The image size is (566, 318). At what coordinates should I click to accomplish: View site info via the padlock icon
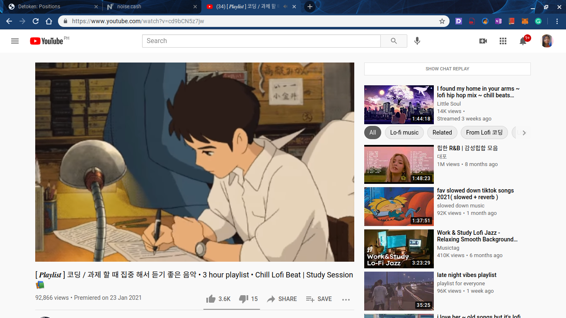(65, 21)
